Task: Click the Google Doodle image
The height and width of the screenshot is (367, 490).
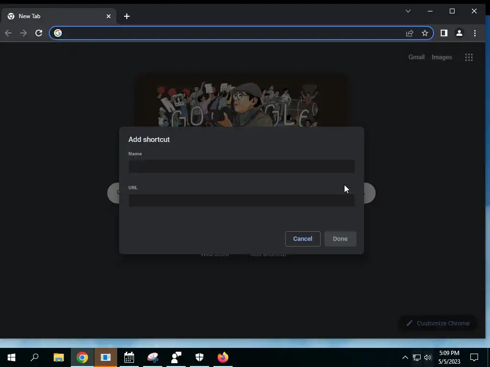Action: tap(241, 100)
